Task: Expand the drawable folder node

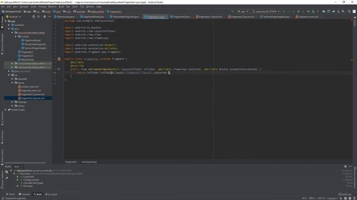Action: 12,79
